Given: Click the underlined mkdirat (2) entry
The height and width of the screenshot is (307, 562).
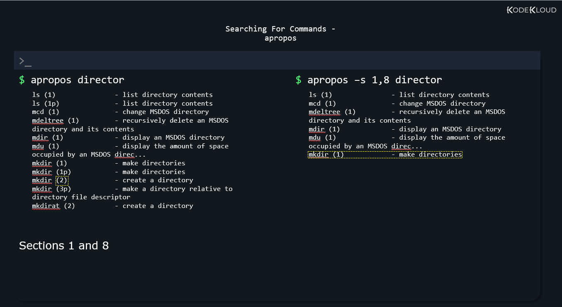Looking at the screenshot, I should pos(46,205).
